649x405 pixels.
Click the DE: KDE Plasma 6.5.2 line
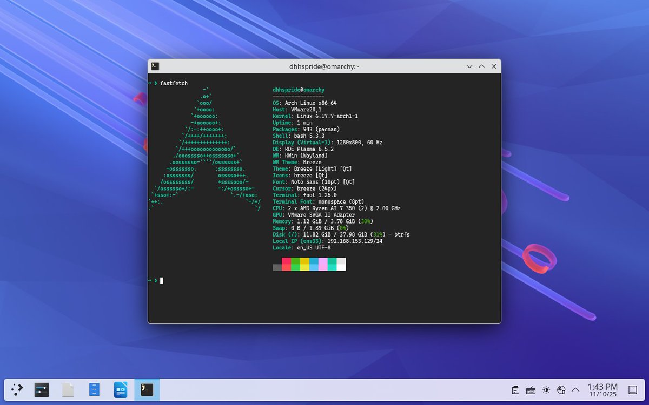[x=303, y=148]
